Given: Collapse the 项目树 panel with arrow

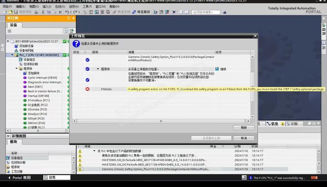Looking at the screenshot, I should tap(73, 18).
